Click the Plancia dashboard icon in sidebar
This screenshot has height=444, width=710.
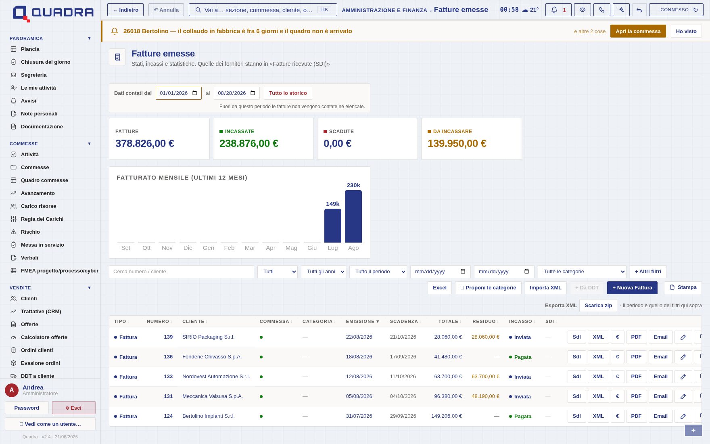[13, 49]
